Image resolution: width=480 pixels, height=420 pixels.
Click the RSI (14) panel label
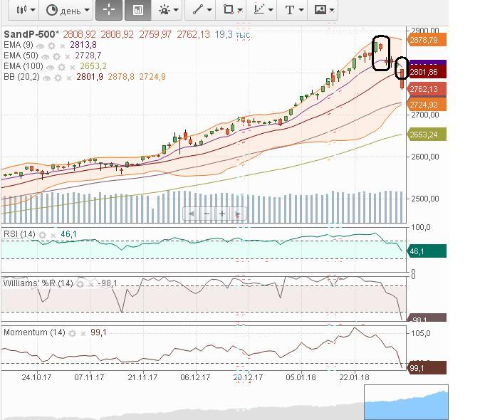pyautogui.click(x=19, y=234)
